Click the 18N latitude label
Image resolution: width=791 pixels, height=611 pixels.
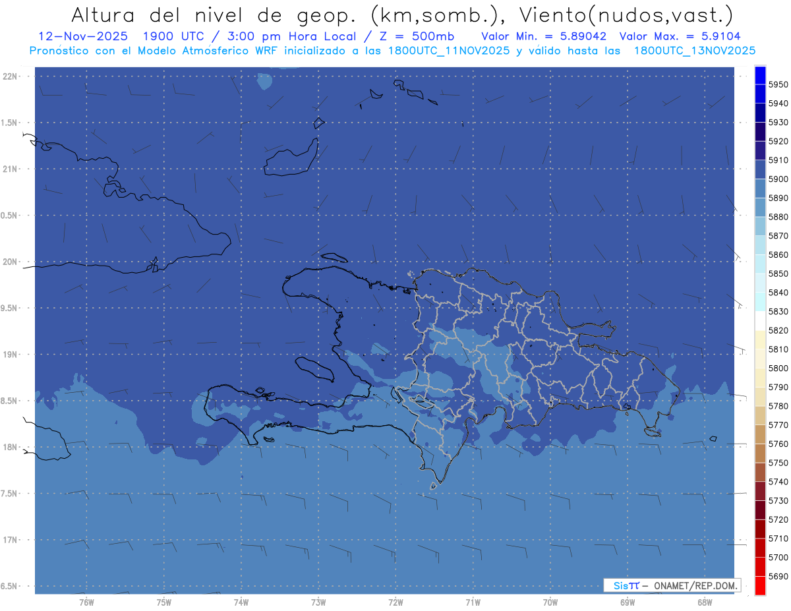pyautogui.click(x=10, y=448)
